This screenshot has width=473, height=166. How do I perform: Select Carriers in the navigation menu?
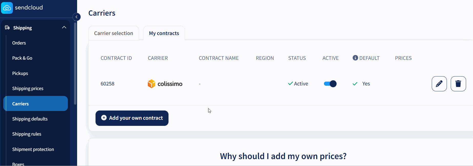click(20, 104)
